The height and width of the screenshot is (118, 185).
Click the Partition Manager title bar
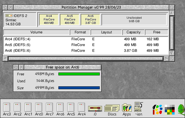91,7
